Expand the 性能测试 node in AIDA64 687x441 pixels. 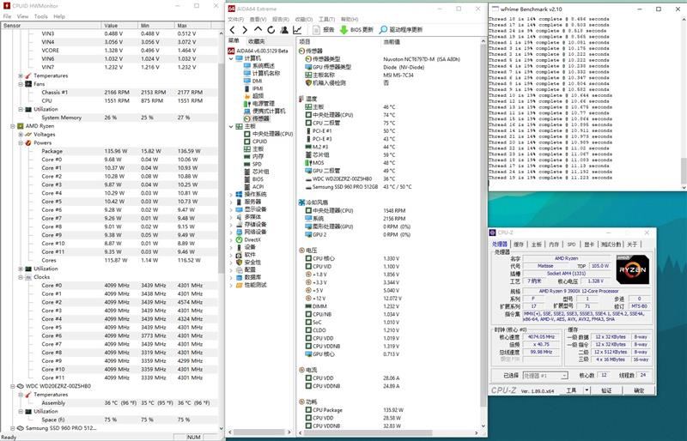point(231,285)
